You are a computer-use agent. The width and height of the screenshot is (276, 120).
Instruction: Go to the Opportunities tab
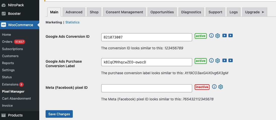coord(162,12)
